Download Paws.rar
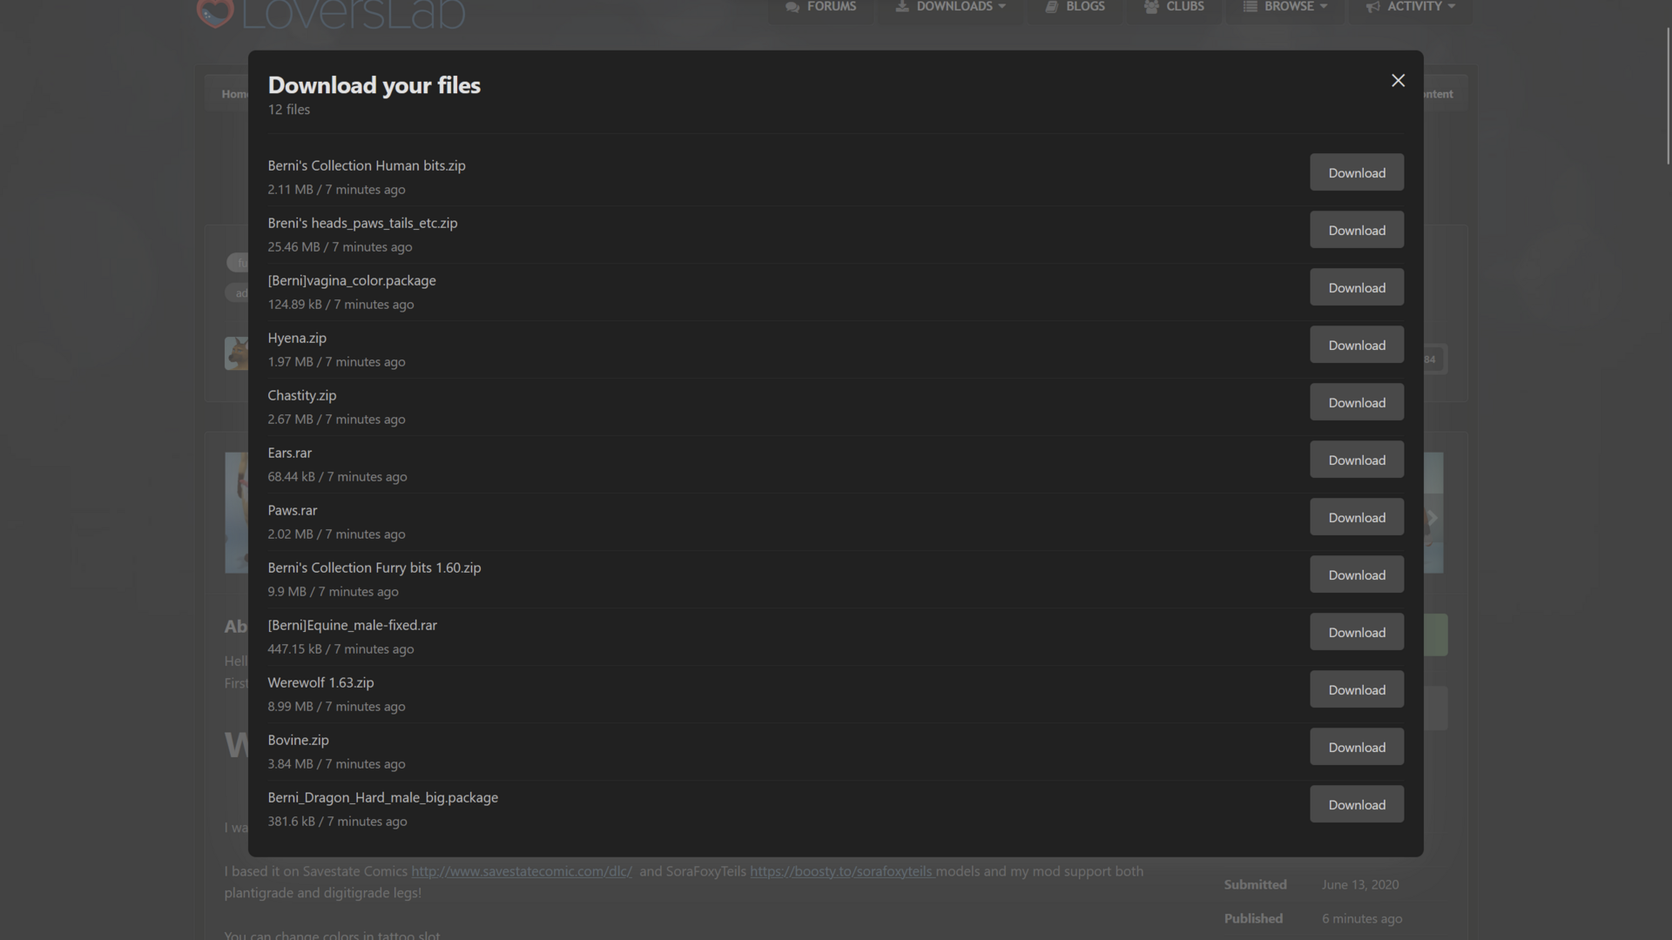The width and height of the screenshot is (1672, 940). (x=1357, y=517)
